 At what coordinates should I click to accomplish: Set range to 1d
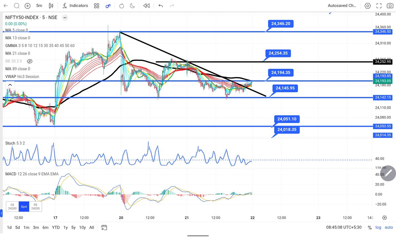point(9,227)
